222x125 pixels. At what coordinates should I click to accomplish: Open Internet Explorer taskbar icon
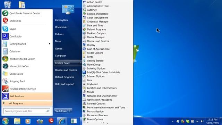[x=62, y=121]
